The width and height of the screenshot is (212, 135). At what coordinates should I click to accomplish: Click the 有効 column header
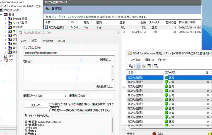pos(86,22)
